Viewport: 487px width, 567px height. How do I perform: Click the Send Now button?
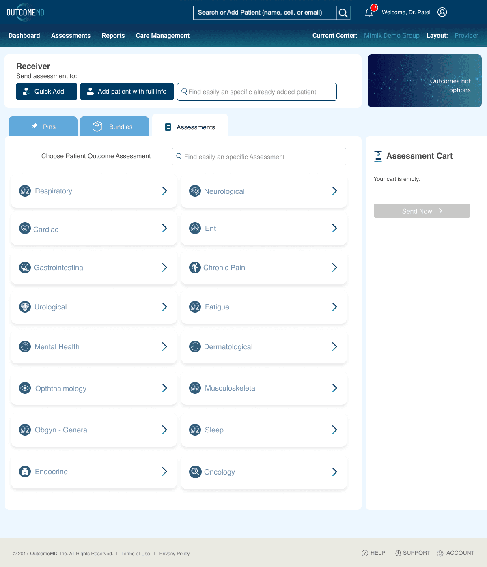tap(422, 211)
